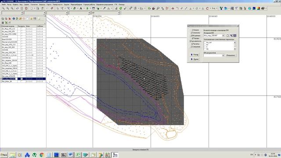Click the blue info icon in model panel

pyautogui.click(x=14, y=18)
